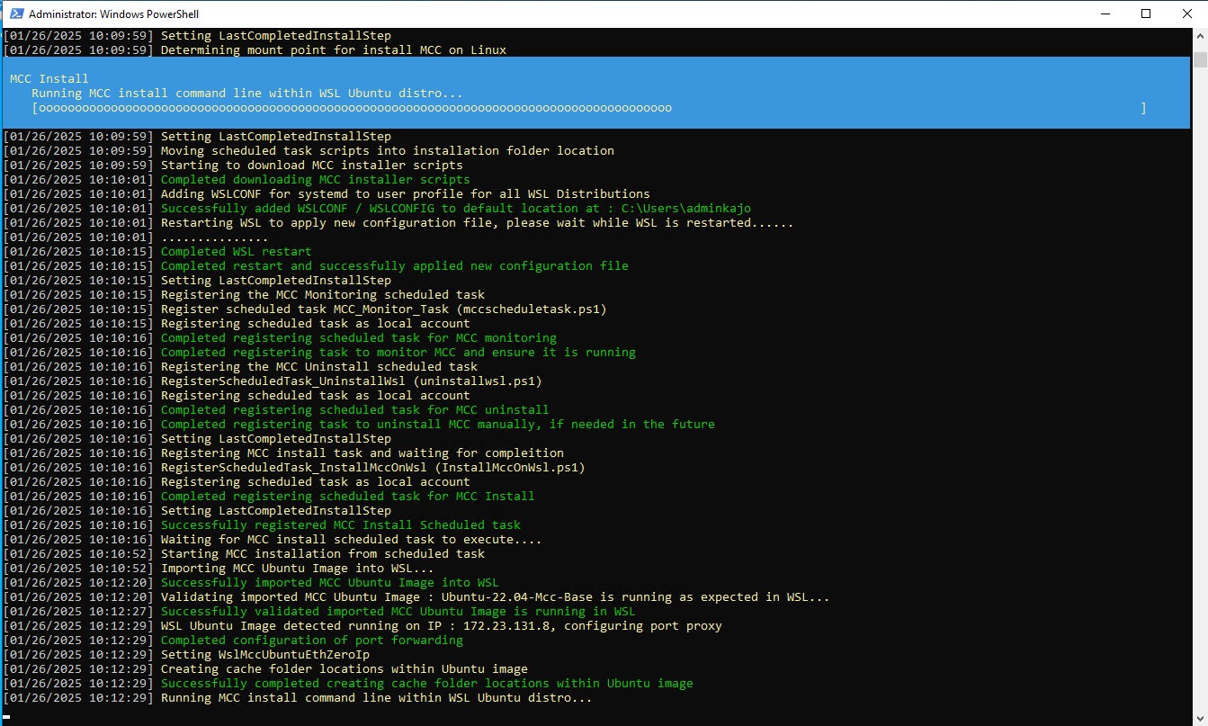The width and height of the screenshot is (1208, 726).
Task: Click 'Successfully completed creating cache folder locations' line
Action: coord(427,684)
